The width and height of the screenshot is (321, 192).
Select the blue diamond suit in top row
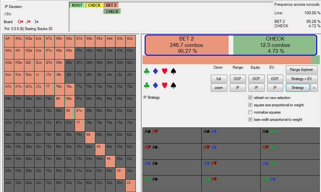tap(156, 71)
